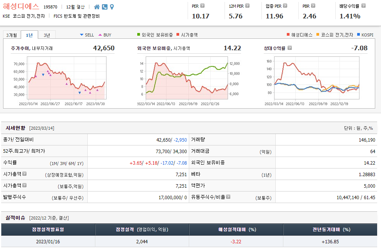Click relative return value -7.08 above chart

(359, 48)
